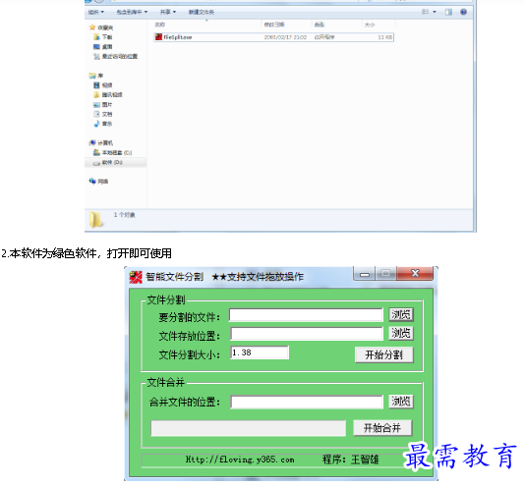This screenshot has height=487, width=525.
Task: Click 浏览 beside 文件存放位置
Action: pos(401,333)
